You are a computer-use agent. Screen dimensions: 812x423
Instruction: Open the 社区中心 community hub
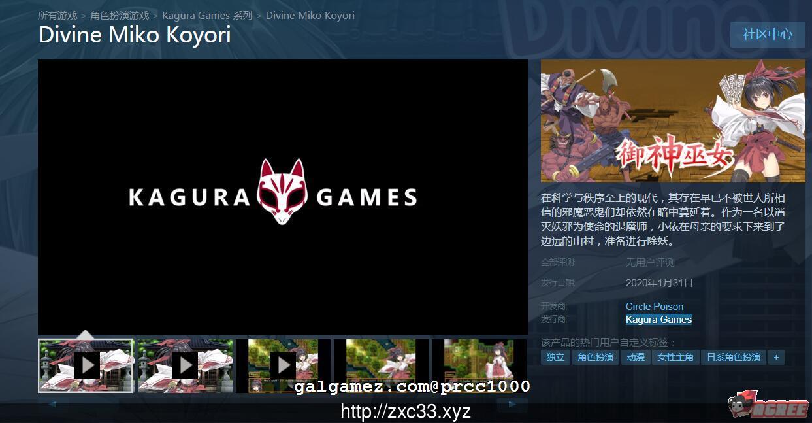click(768, 35)
